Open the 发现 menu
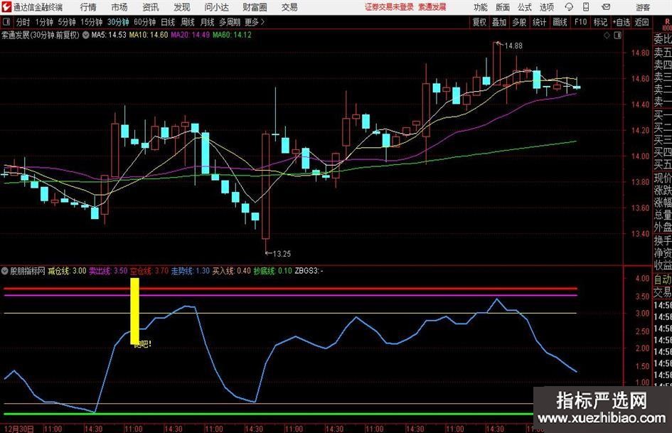 (182, 7)
